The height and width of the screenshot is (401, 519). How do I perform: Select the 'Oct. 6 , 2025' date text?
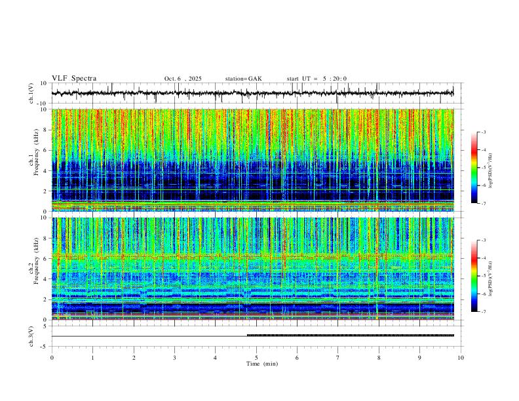click(x=183, y=79)
